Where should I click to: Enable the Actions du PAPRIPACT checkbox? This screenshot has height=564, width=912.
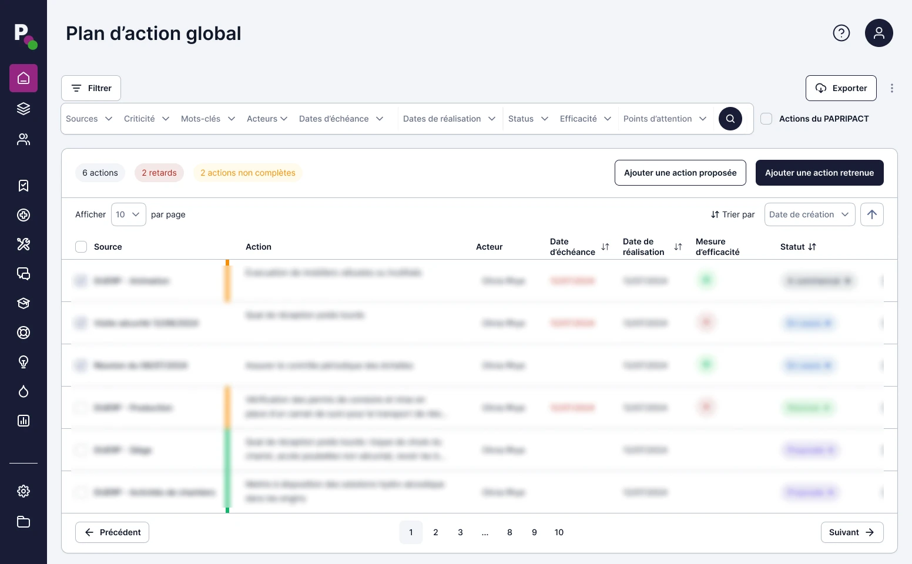click(766, 119)
